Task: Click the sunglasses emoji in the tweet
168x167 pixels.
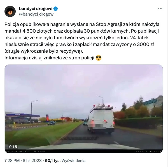Action: pos(99,58)
